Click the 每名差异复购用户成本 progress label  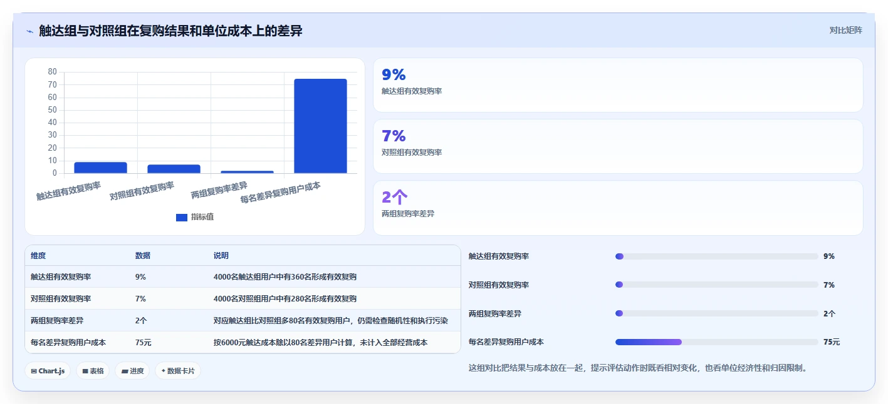click(506, 342)
